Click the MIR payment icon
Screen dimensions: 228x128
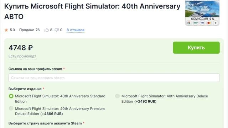[196, 23]
